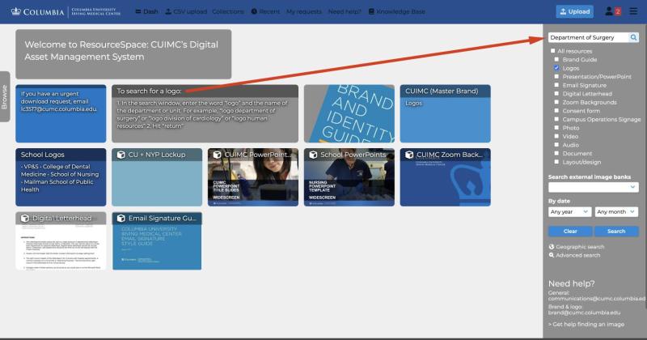Open the hamburger menu icon
Screen dimensions: 647x340
pyautogui.click(x=633, y=11)
